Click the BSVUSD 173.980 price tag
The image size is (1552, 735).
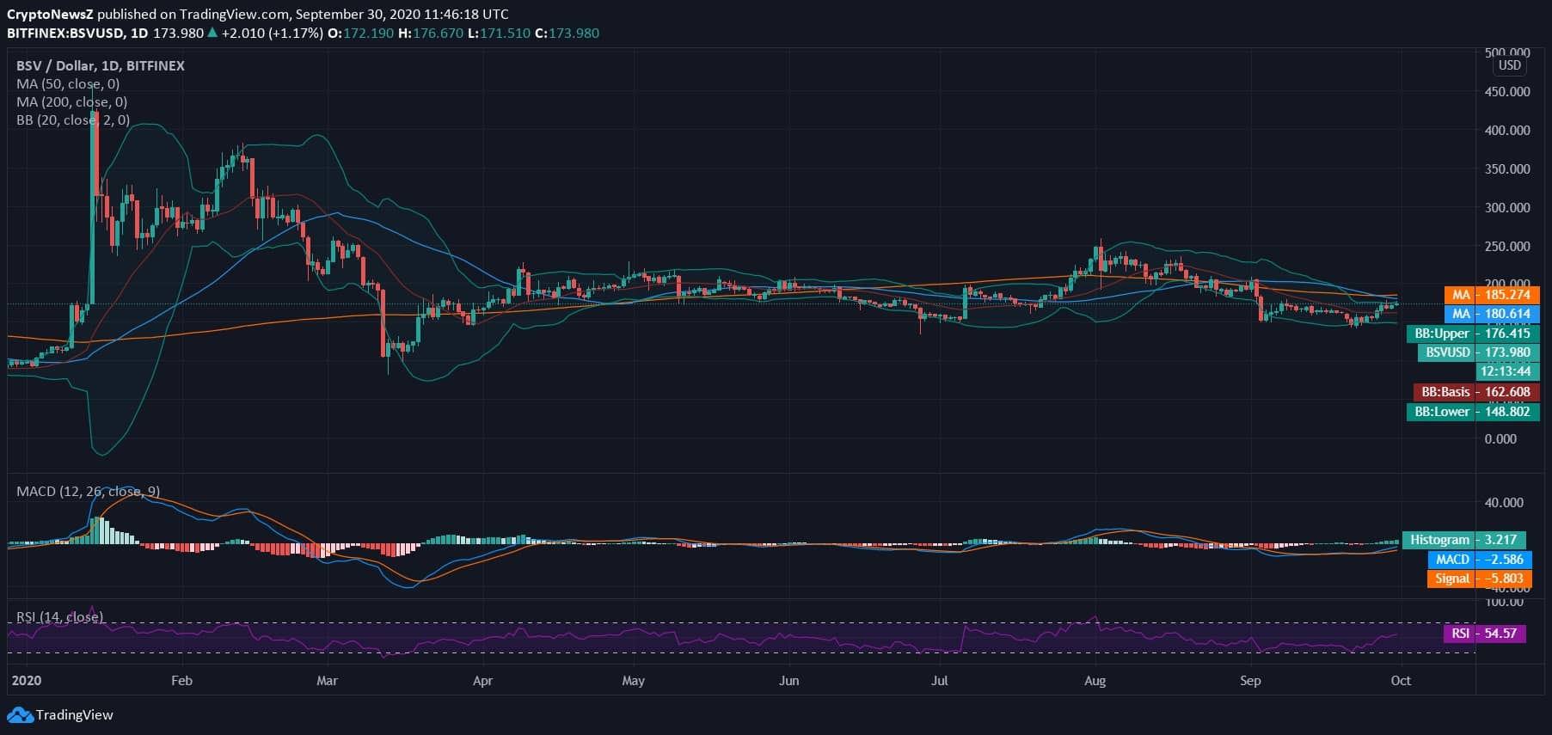(x=1477, y=352)
